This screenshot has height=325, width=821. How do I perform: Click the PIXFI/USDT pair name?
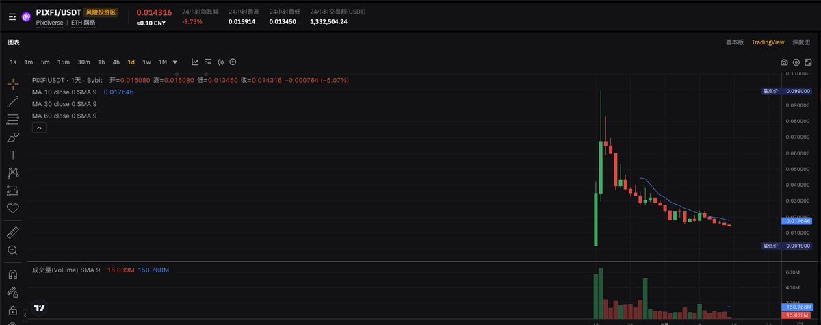(x=58, y=12)
